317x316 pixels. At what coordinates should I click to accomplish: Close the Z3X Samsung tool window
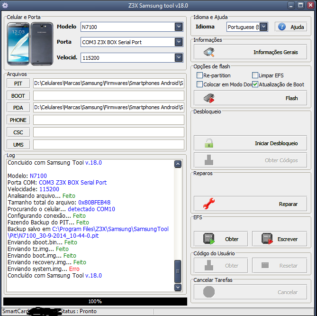(x=310, y=5)
